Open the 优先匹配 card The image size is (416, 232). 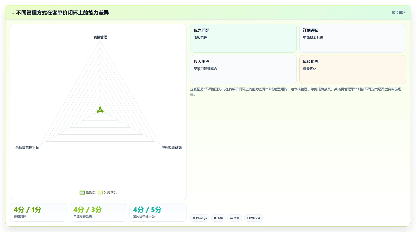(x=243, y=38)
